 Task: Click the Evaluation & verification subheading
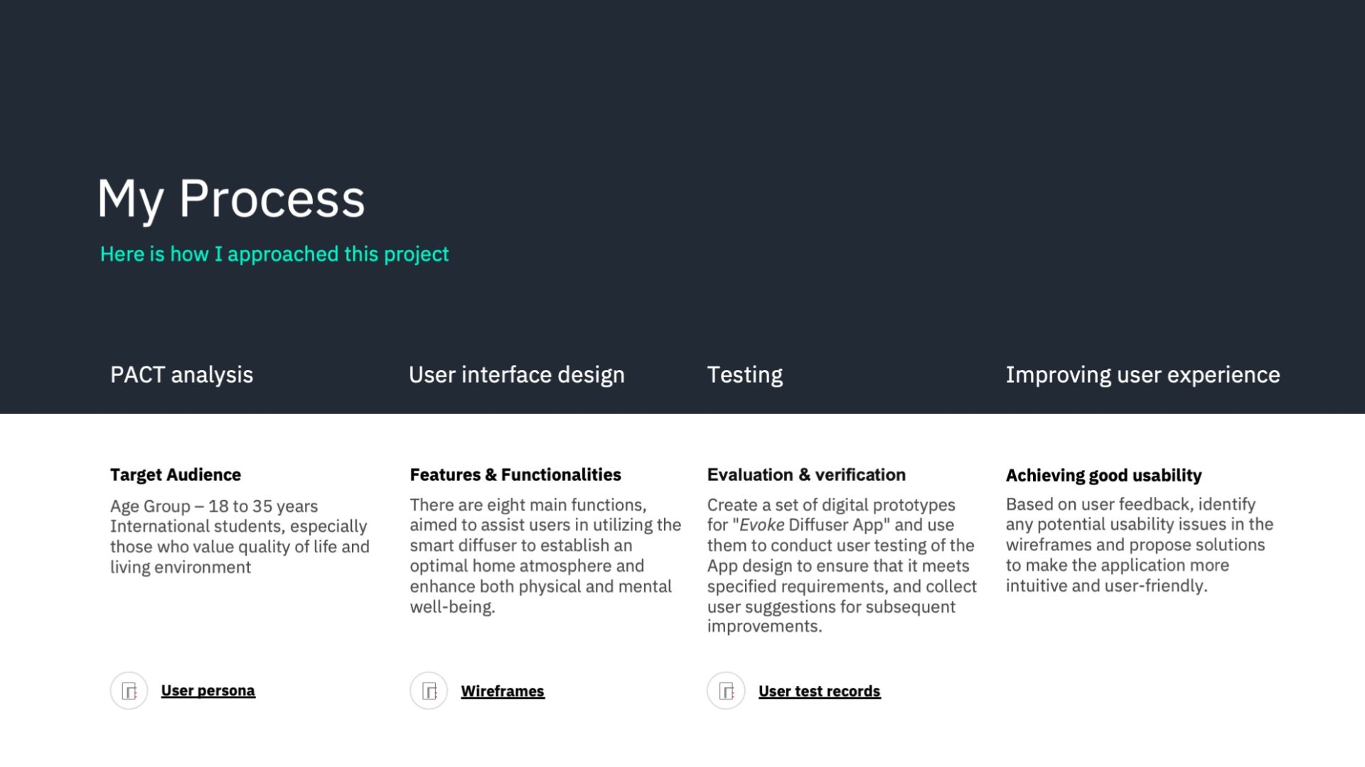pyautogui.click(x=806, y=475)
